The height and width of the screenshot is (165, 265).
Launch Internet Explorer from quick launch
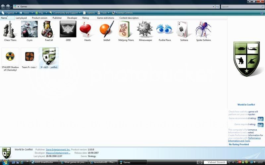click(x=22, y=162)
